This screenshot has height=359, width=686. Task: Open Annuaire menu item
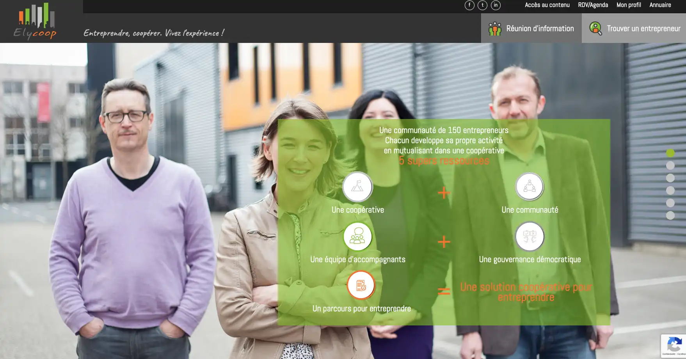pyautogui.click(x=660, y=5)
